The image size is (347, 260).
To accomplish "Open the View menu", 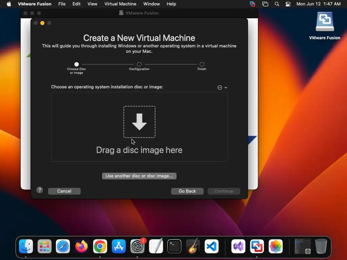I will coord(92,4).
